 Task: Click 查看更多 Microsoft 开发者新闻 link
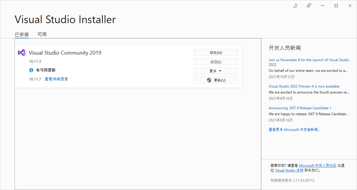pos(295,130)
